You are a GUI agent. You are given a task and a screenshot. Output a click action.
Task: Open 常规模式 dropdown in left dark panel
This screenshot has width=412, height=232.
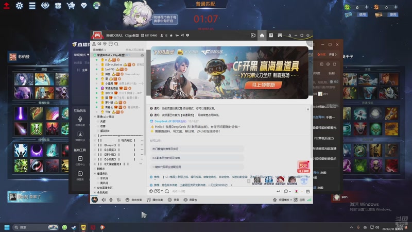click(81, 55)
